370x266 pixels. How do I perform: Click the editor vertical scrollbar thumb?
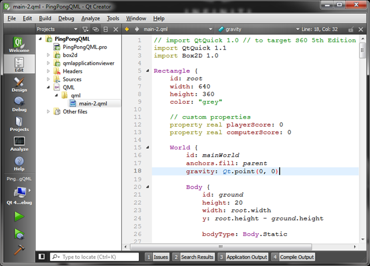(362, 50)
